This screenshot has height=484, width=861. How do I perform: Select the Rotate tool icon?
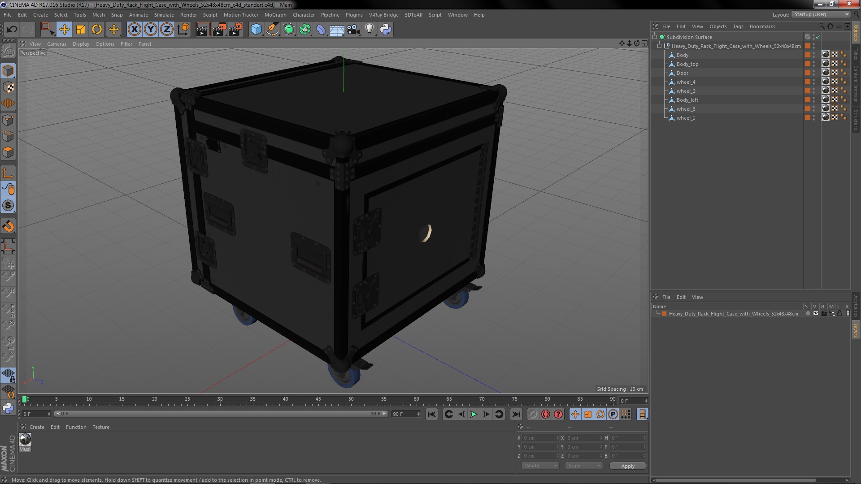pos(97,30)
